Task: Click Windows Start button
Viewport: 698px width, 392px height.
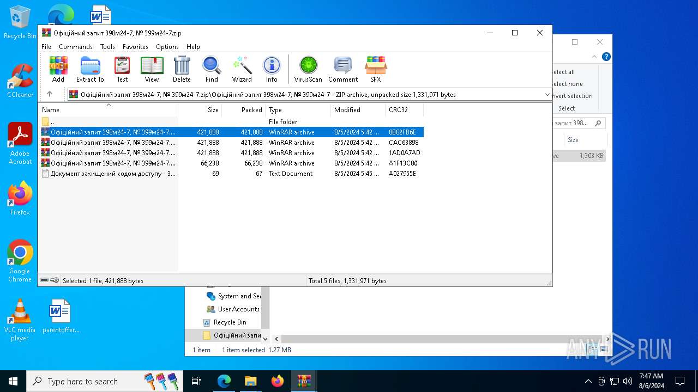Action: [13, 381]
